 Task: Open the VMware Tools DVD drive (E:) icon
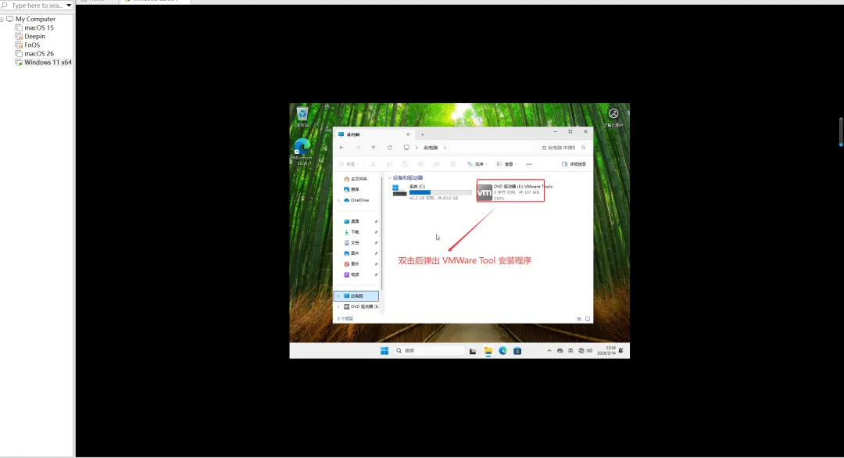click(485, 191)
